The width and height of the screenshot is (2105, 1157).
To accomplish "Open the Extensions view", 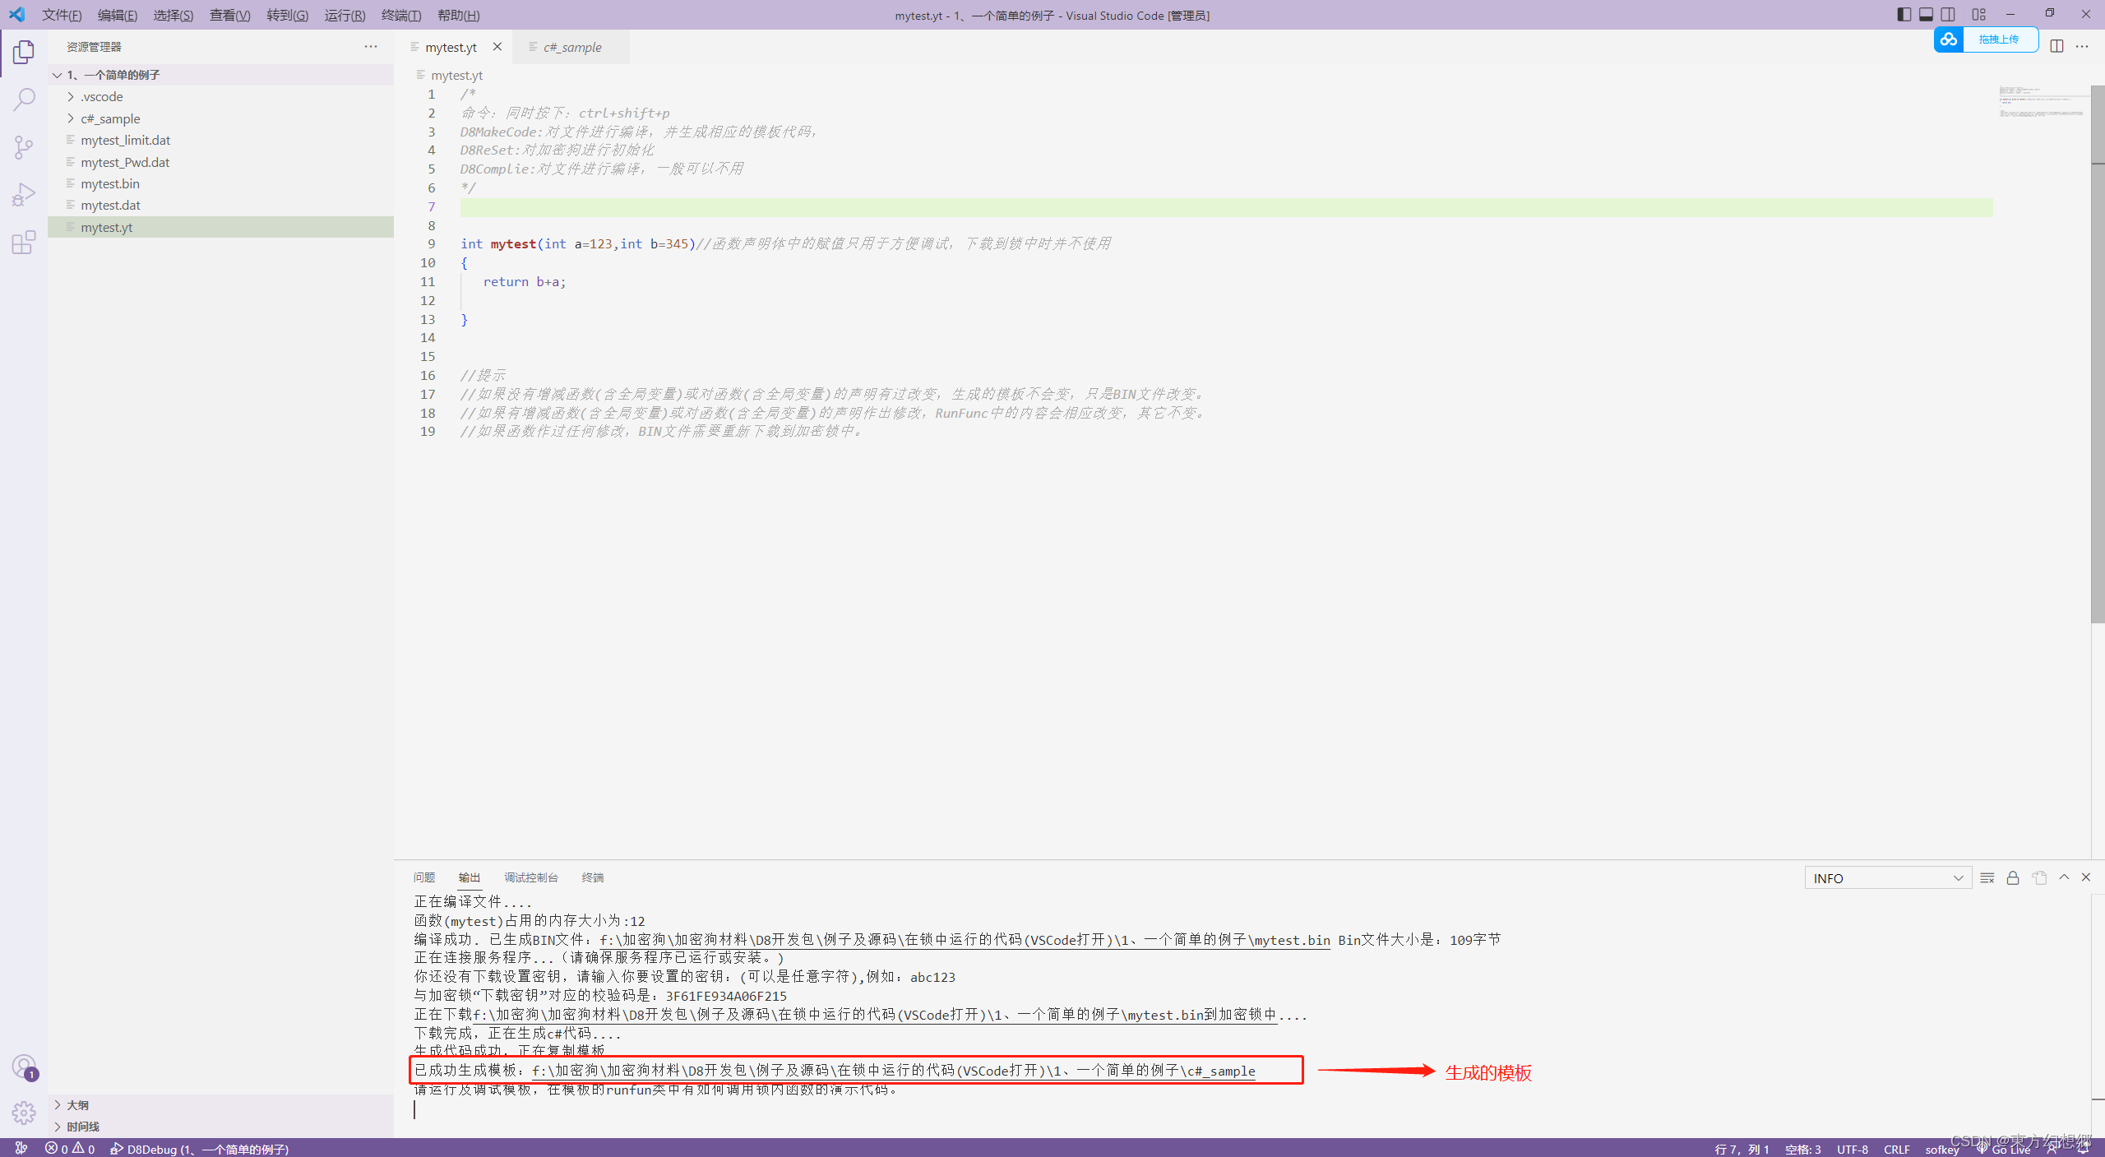I will tap(24, 242).
